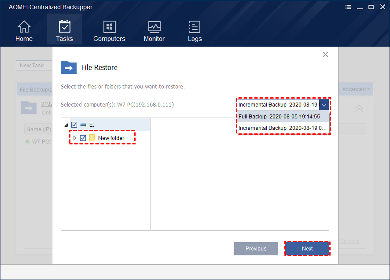The width and height of the screenshot is (390, 280).
Task: Click the File Restore arrow-folder icon
Action: 69,67
